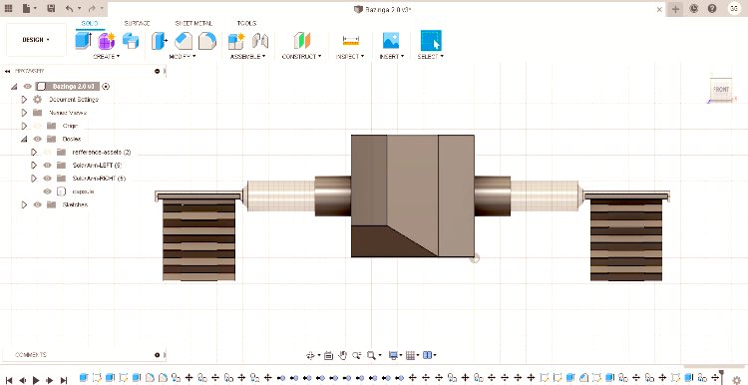This screenshot has height=385, width=748.
Task: Open the Help question mark icon
Action: click(x=712, y=9)
